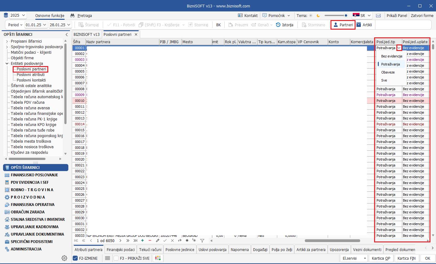Viewport: 436px width, 264px height.
Task: Expand the Propisani šifarnici tree node
Action: tap(7, 41)
